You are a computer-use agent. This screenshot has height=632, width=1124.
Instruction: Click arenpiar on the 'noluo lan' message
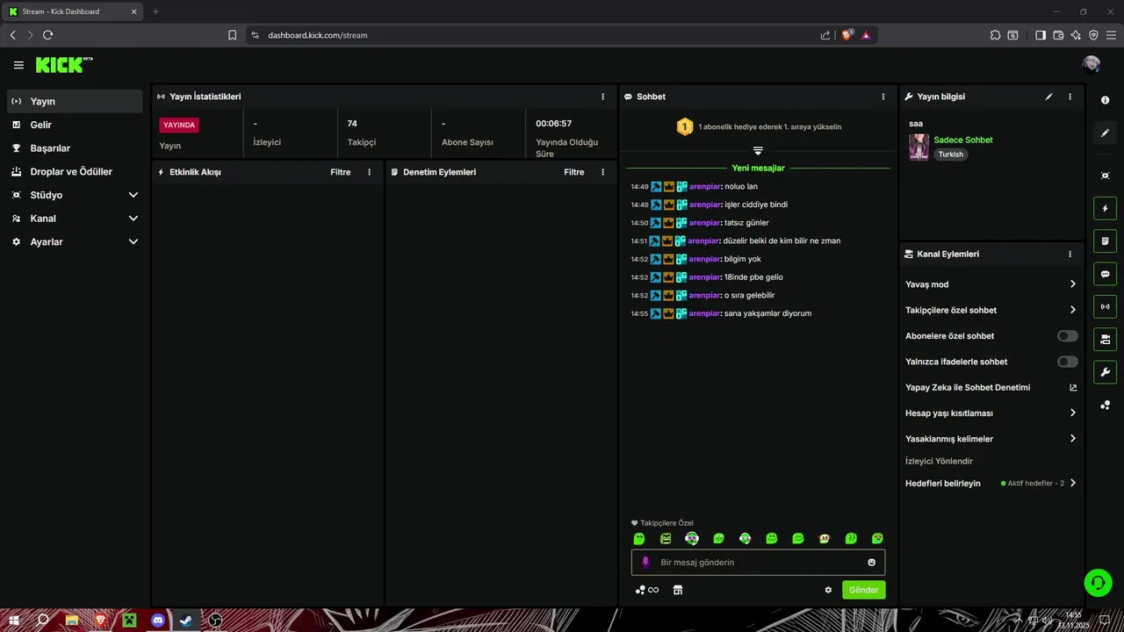[x=704, y=186]
